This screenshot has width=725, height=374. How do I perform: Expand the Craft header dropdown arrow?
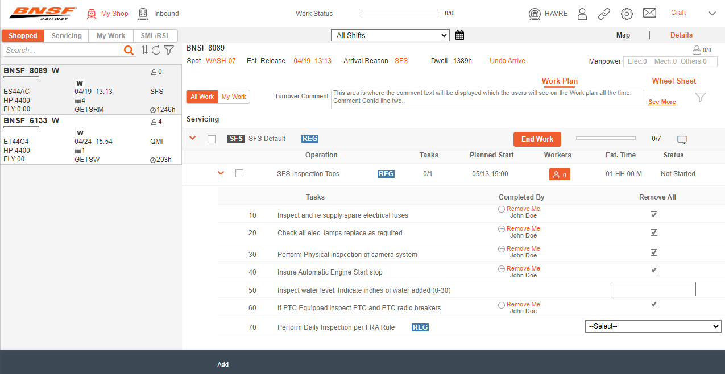coord(712,14)
